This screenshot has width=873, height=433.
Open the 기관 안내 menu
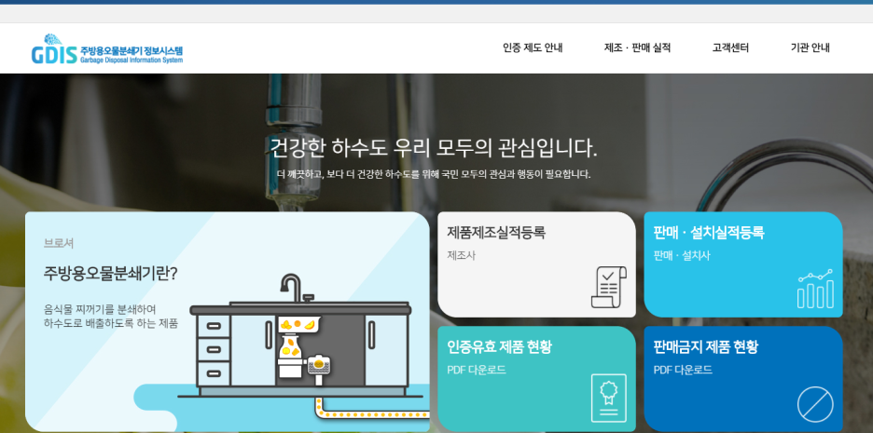click(811, 47)
